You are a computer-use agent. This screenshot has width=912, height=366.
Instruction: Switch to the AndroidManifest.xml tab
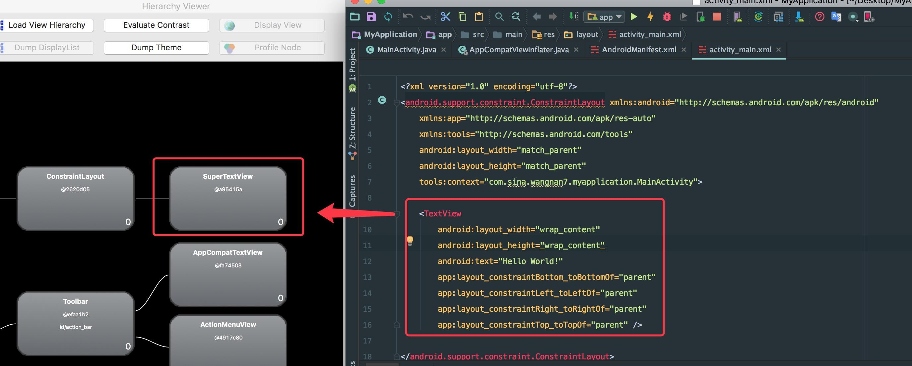coord(639,50)
